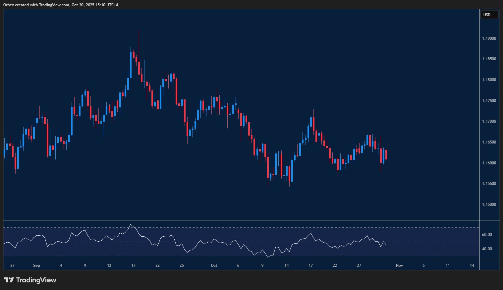Click date label 25 on the time axis
Viewport: 503px width, 290px height.
pos(182,265)
